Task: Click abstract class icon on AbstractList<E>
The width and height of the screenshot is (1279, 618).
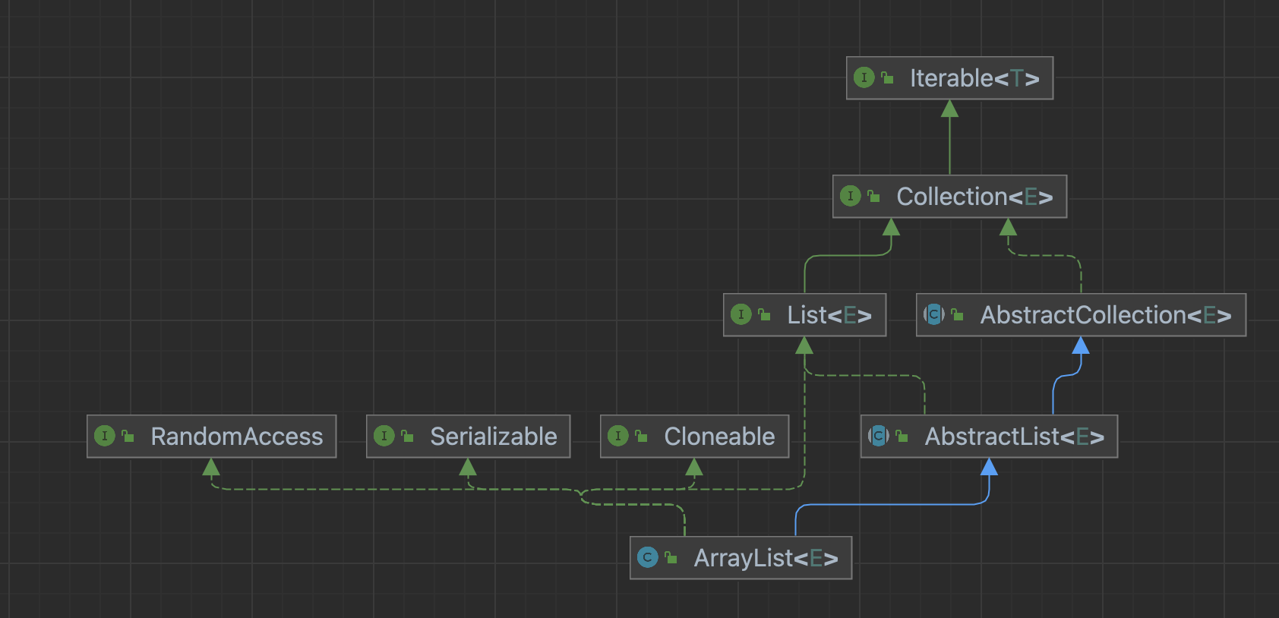Action: click(879, 436)
